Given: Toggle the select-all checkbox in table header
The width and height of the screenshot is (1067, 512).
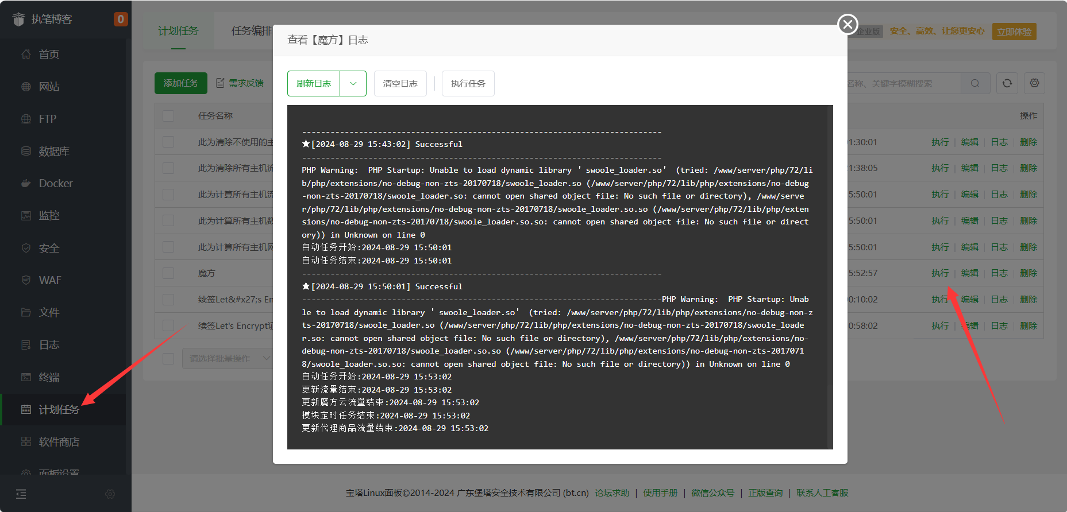Looking at the screenshot, I should click(168, 116).
